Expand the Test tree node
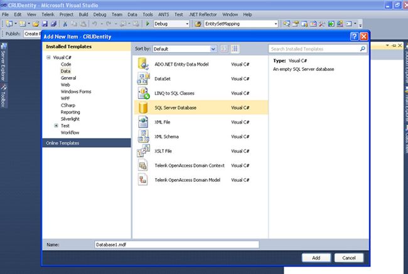Screen dimensions: 408x274 56,125
